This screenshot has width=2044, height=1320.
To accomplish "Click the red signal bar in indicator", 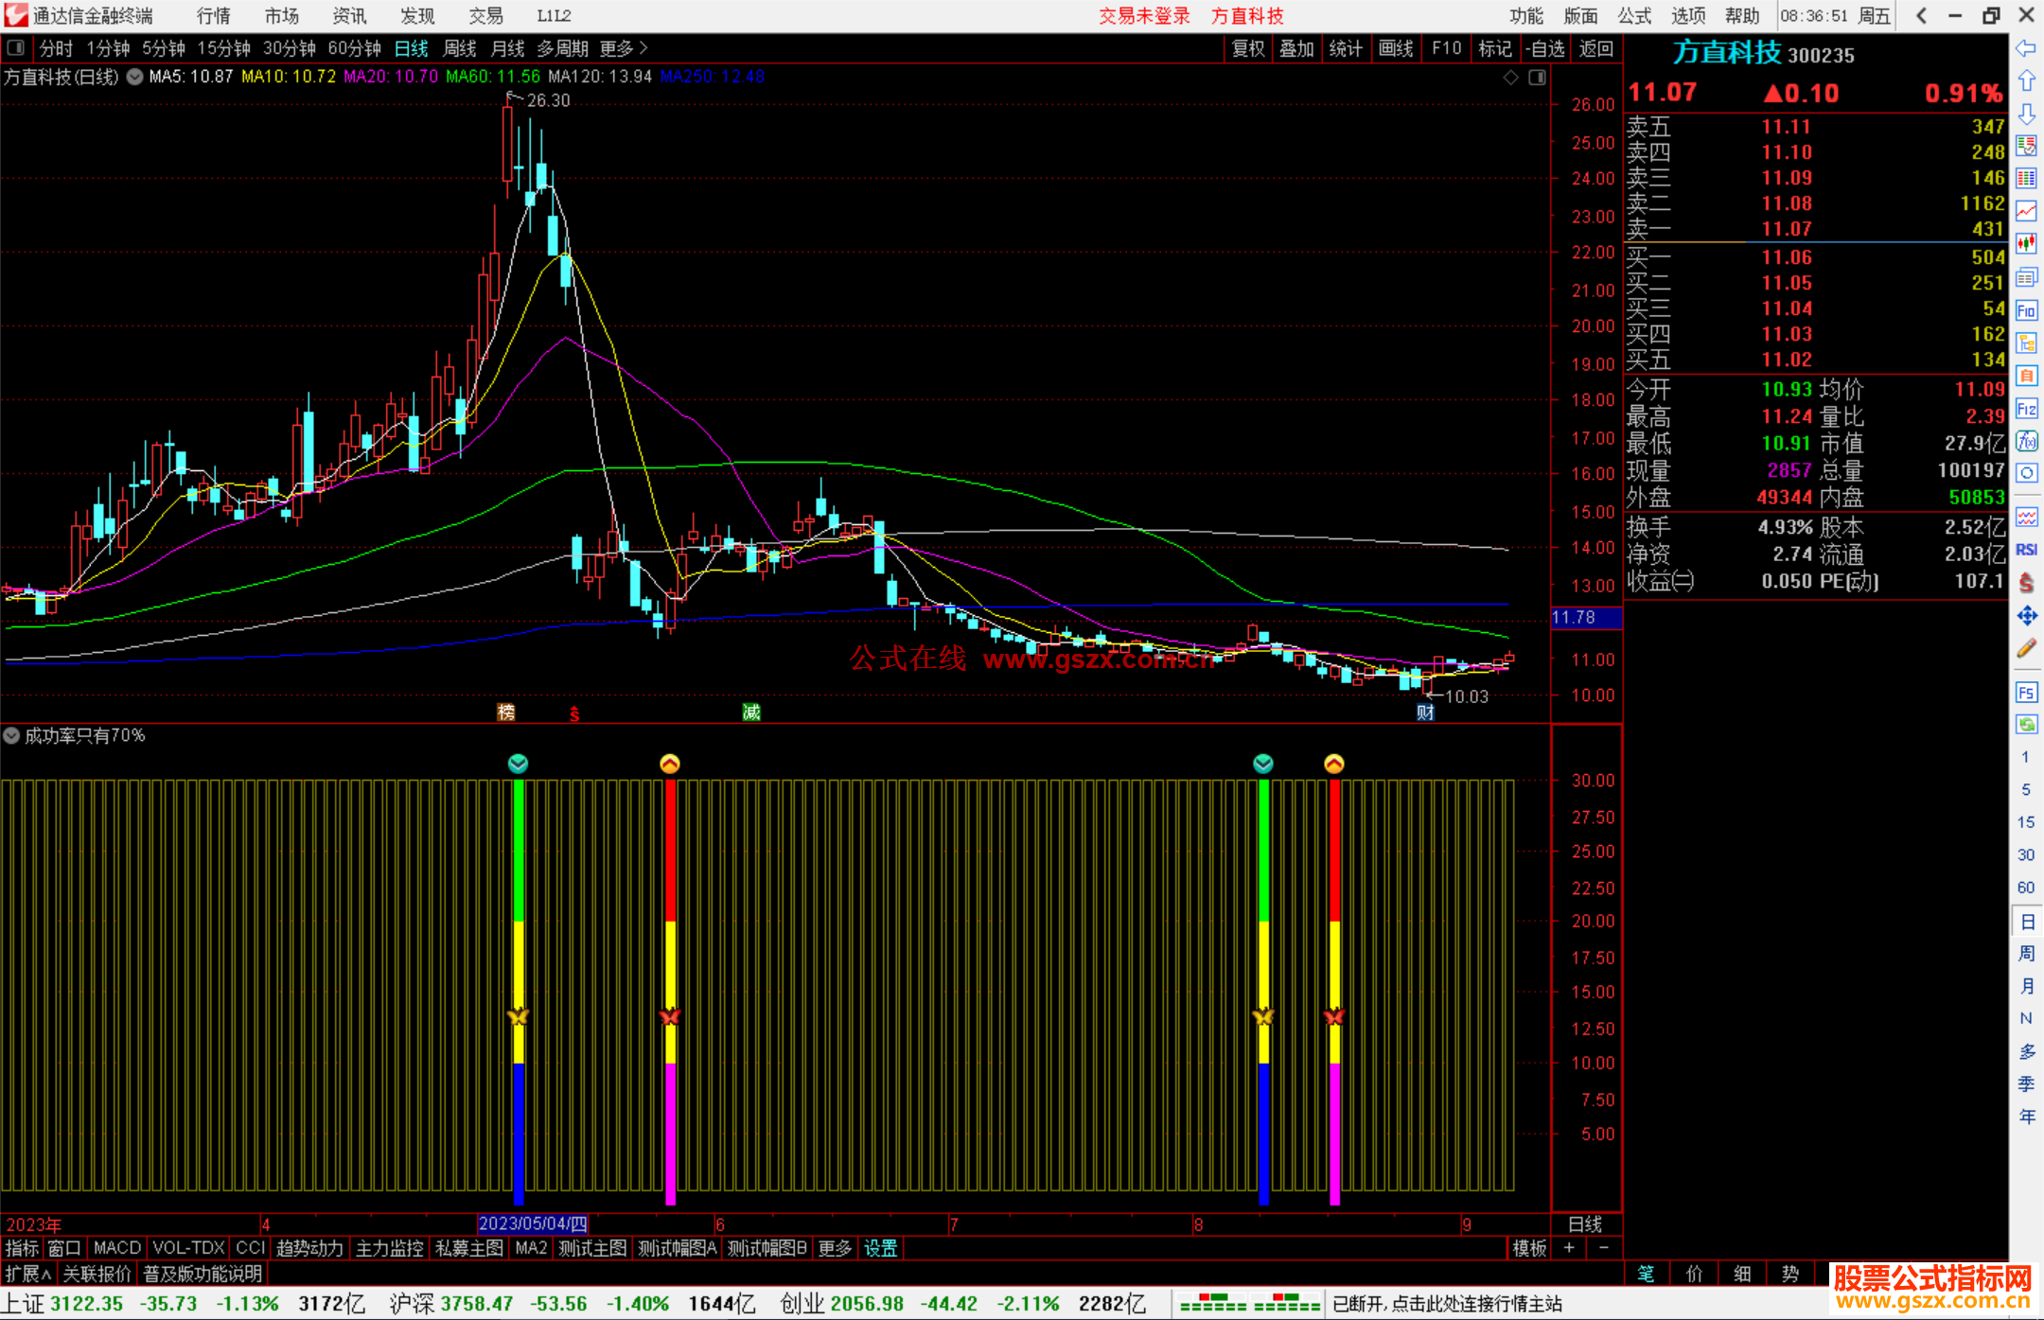I will click(x=670, y=852).
